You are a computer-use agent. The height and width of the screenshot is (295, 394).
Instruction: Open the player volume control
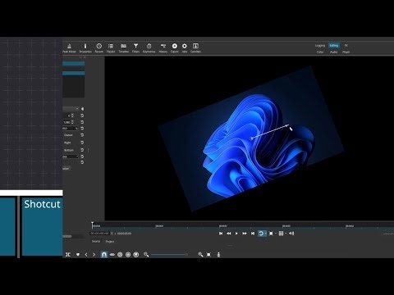pos(291,234)
